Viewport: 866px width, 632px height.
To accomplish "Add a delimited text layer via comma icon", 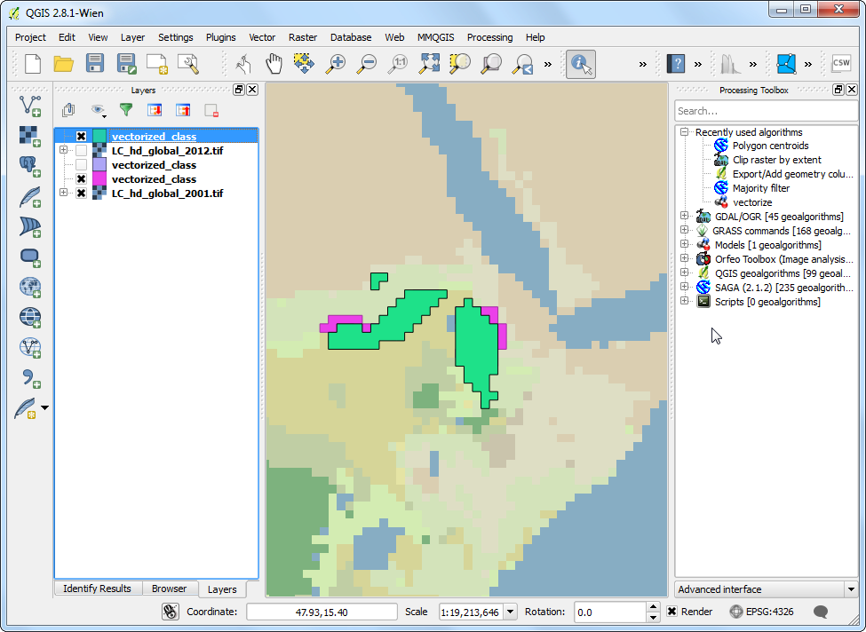I will 30,378.
